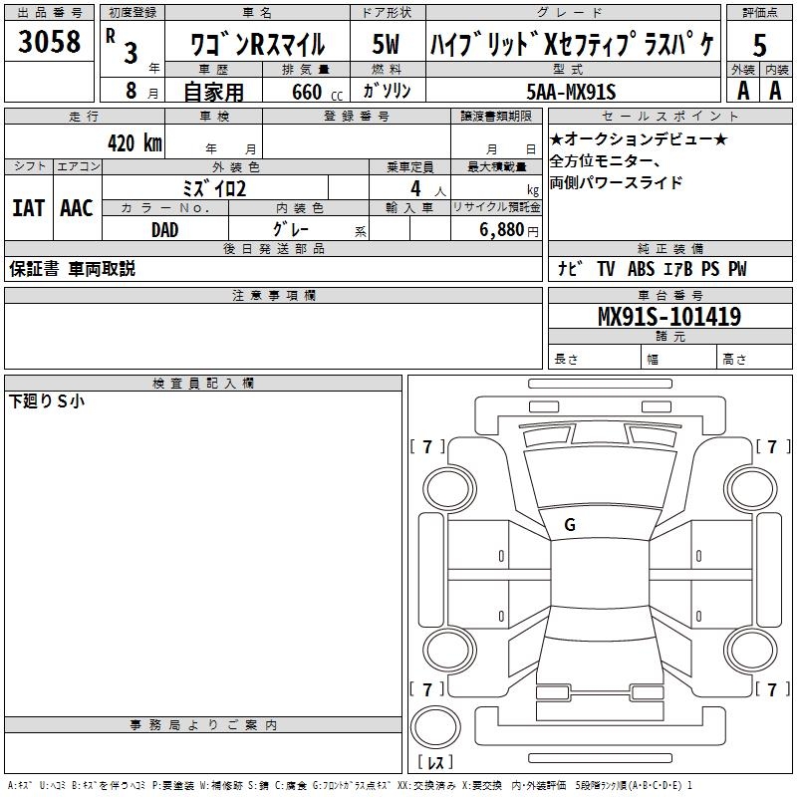Click the 純正装備 header
This screenshot has height=797, width=797.
point(669,248)
